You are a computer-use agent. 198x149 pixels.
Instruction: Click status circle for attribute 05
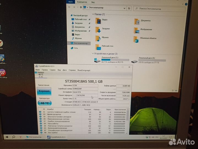coord(40,119)
